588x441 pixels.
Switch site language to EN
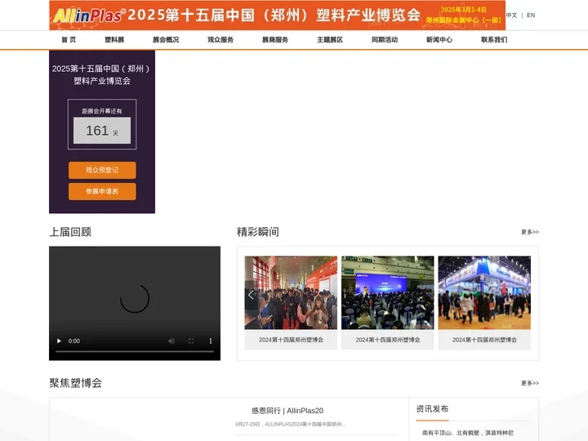pyautogui.click(x=531, y=16)
